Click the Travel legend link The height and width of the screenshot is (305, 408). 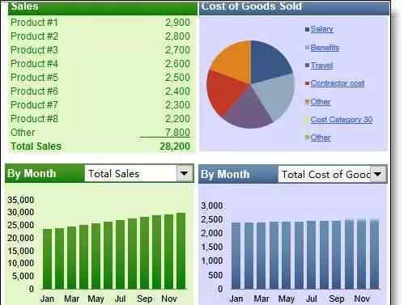[x=321, y=66]
